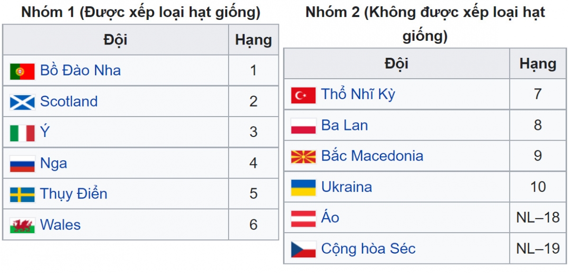The width and height of the screenshot is (569, 273).
Task: Click the Sweden flag icon
Action: pyautogui.click(x=22, y=194)
